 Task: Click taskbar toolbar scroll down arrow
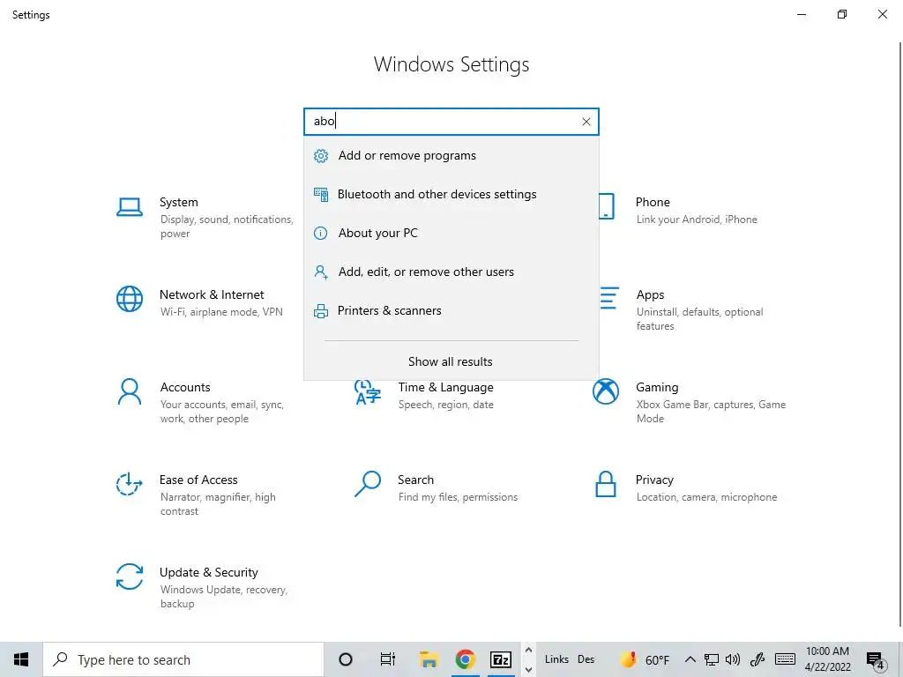(x=529, y=670)
